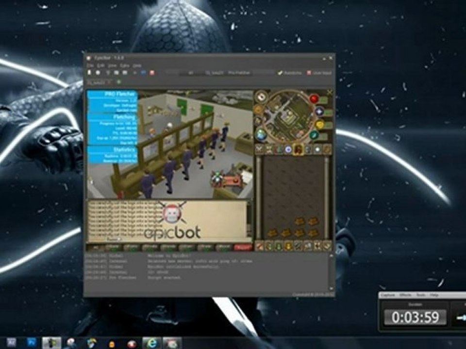Click the log panel scrollbar down arrow
Viewport: 466px width, 349px height.
tap(332, 288)
